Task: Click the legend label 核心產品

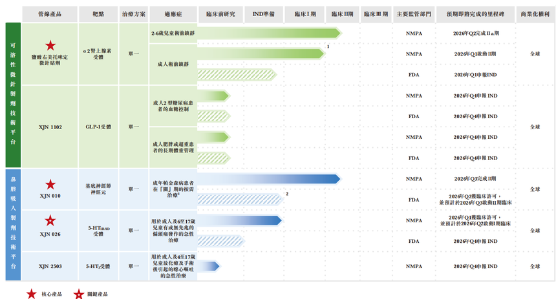Action: coord(52,294)
